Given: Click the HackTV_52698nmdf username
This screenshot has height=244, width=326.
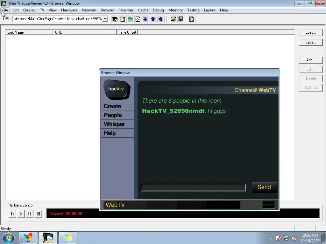Looking at the screenshot, I should coord(174,111).
